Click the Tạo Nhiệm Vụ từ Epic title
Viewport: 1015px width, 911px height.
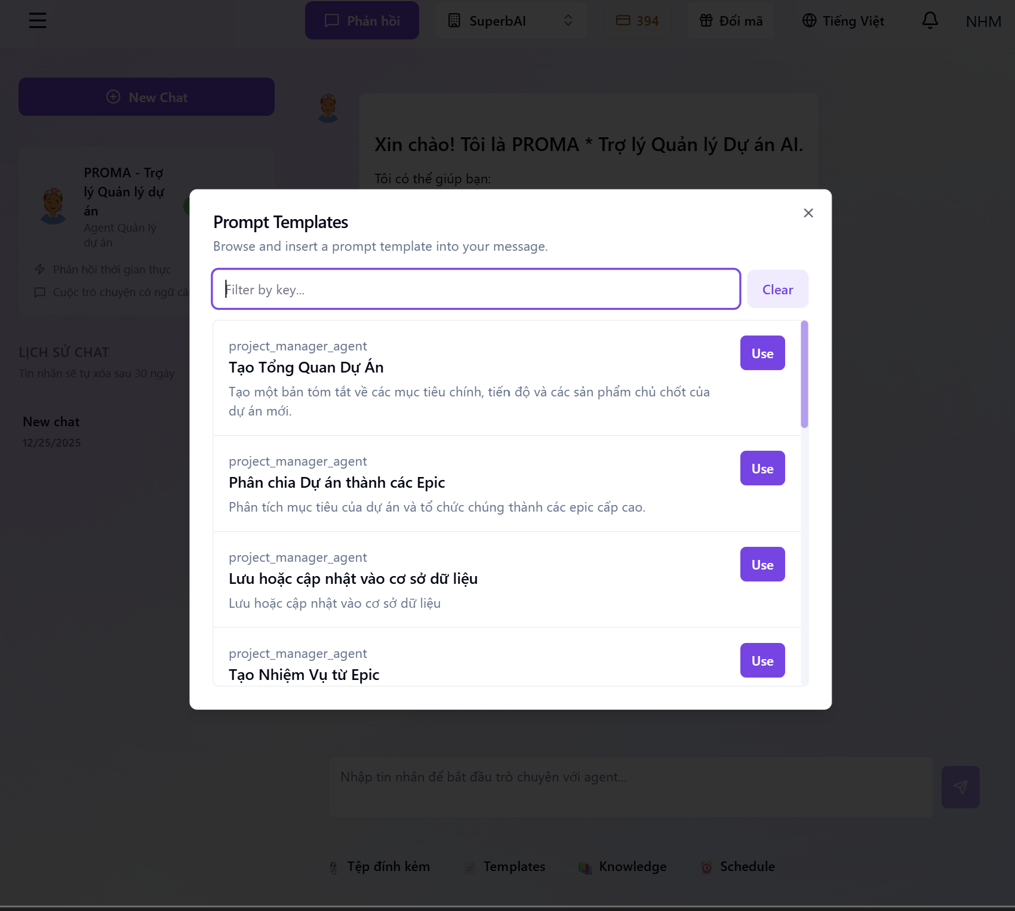click(x=304, y=675)
